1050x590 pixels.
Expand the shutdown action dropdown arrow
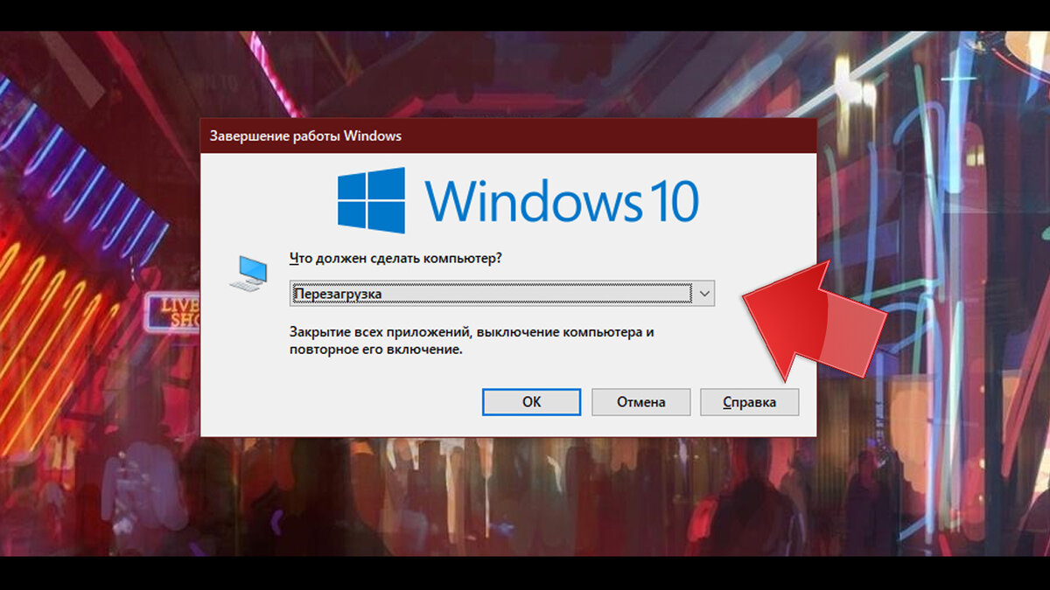(705, 294)
